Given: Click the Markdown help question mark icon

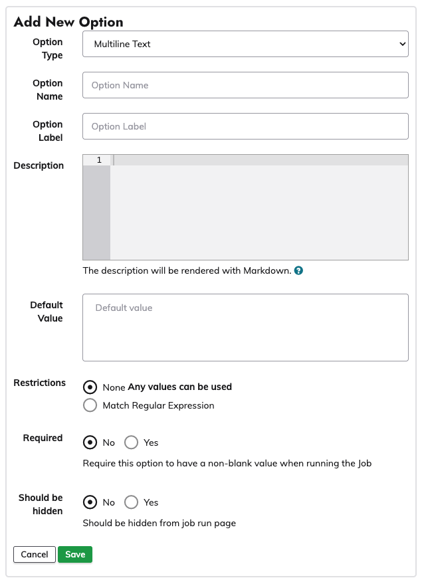Looking at the screenshot, I should pos(298,270).
